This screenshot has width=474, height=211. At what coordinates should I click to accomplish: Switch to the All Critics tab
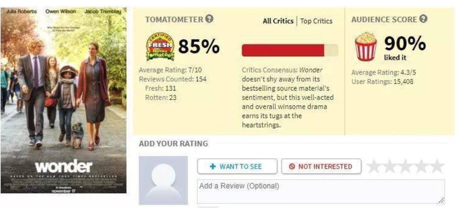click(278, 21)
